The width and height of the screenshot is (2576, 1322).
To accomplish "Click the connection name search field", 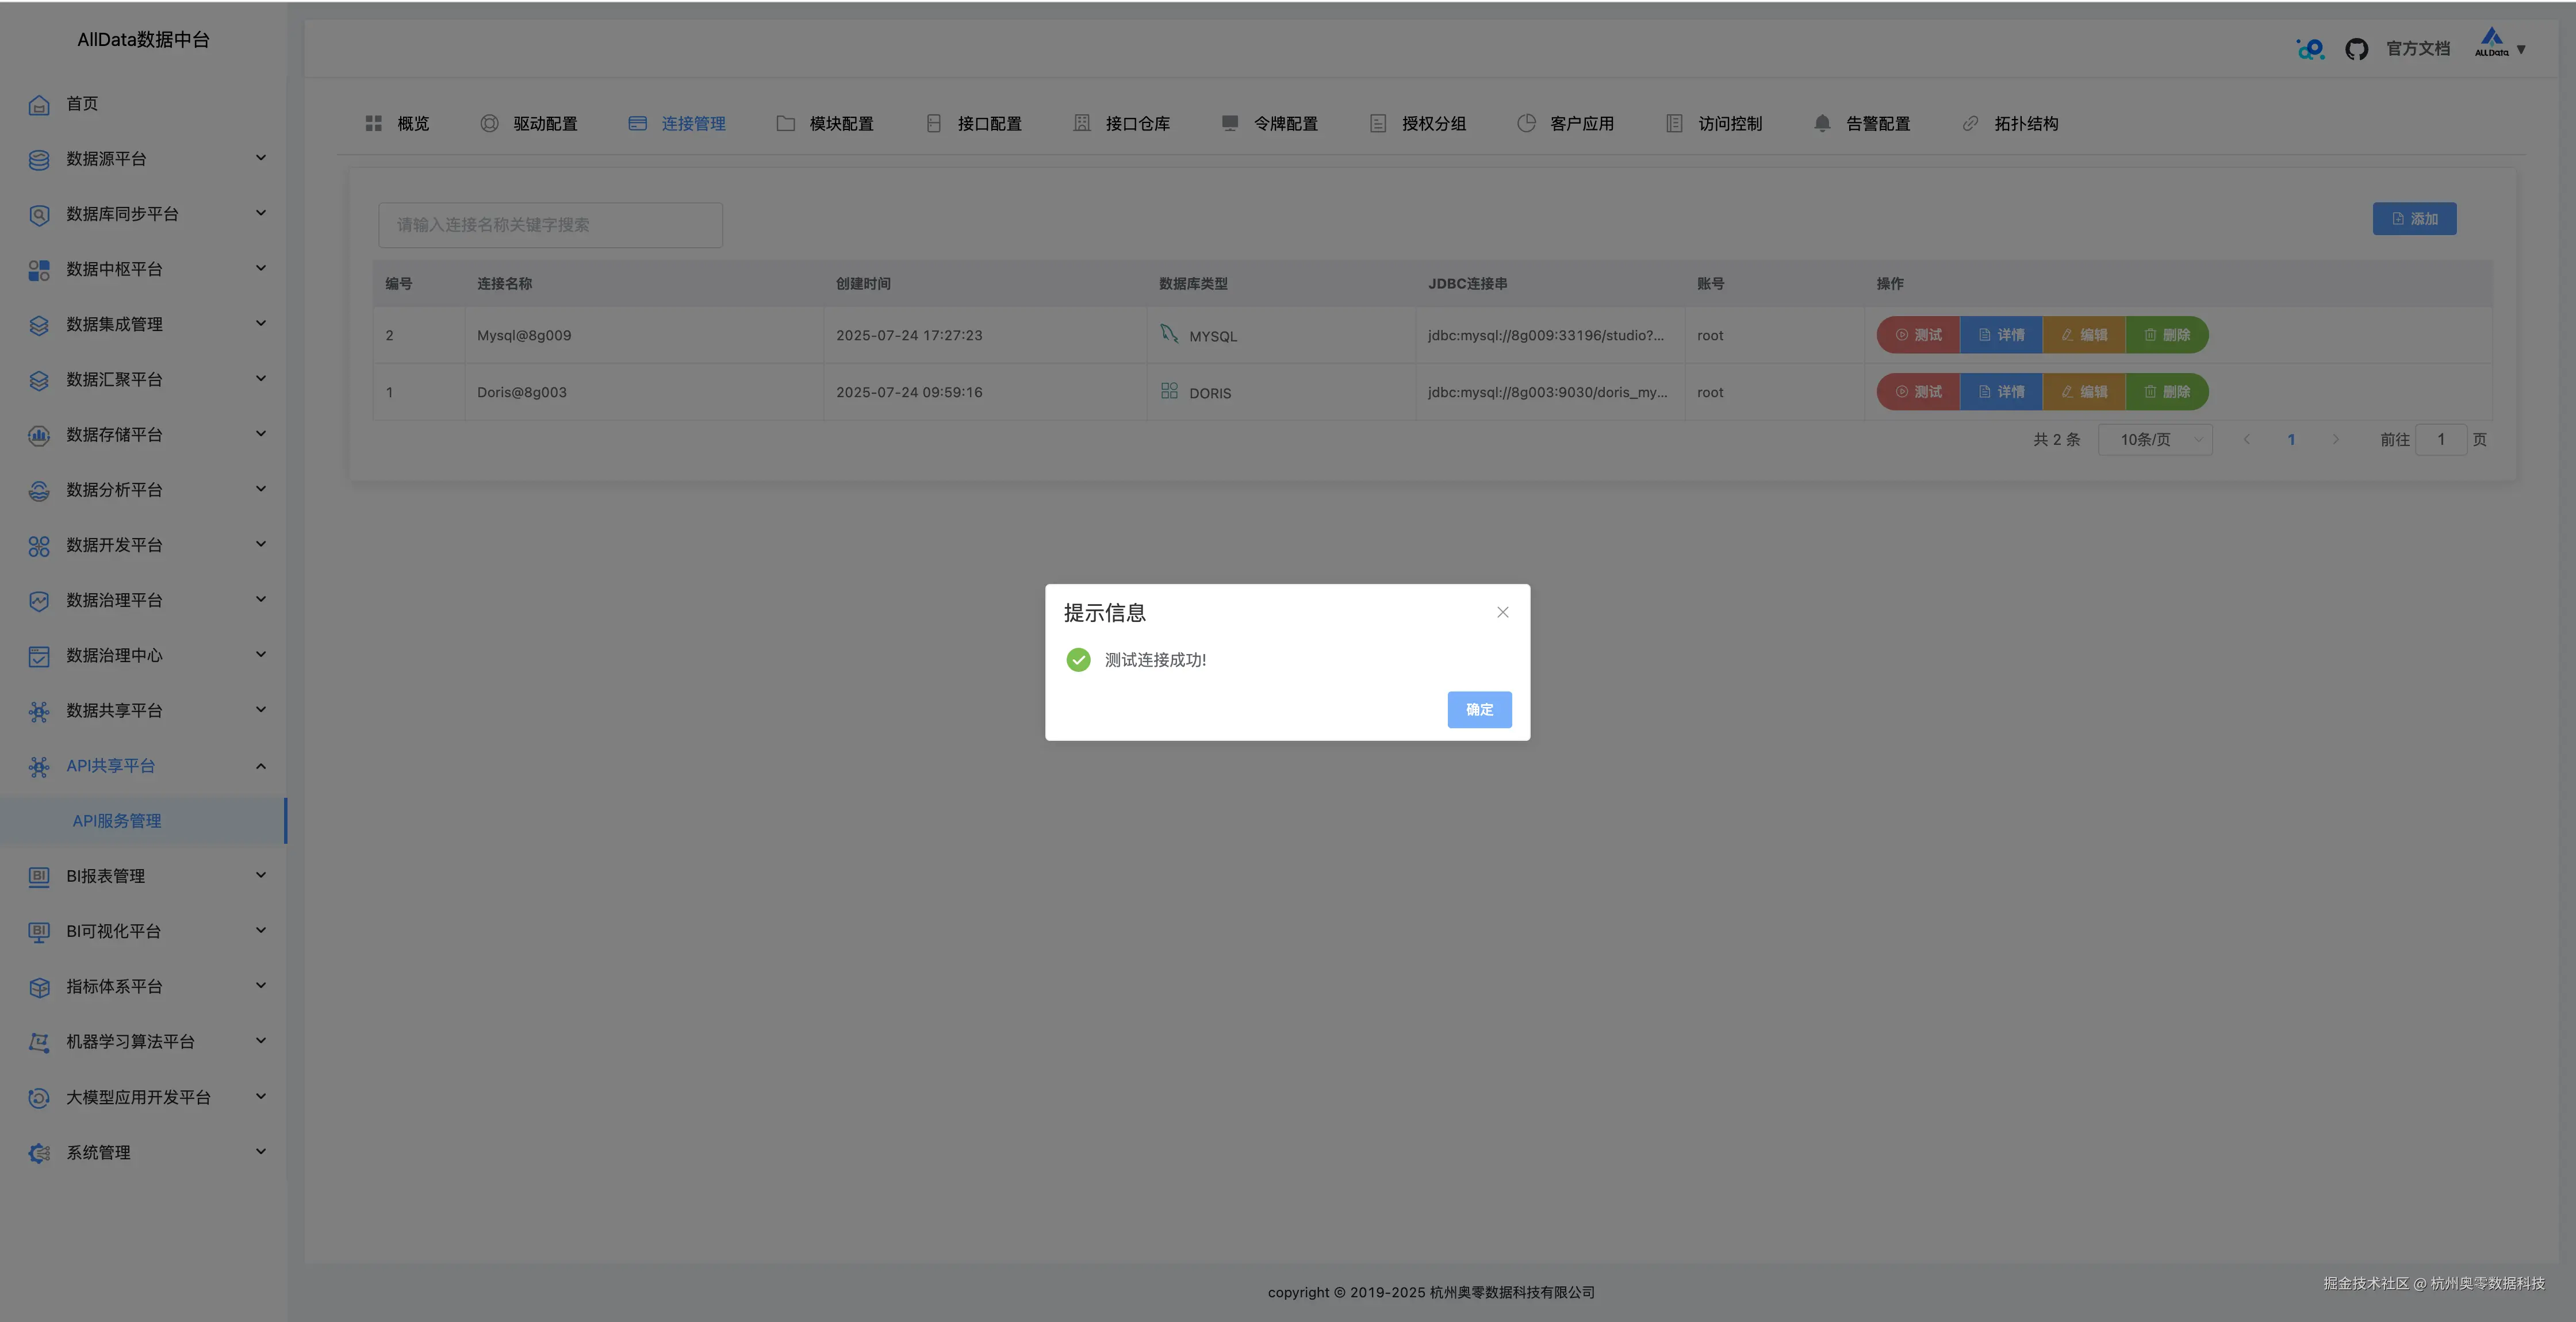I will pos(550,225).
